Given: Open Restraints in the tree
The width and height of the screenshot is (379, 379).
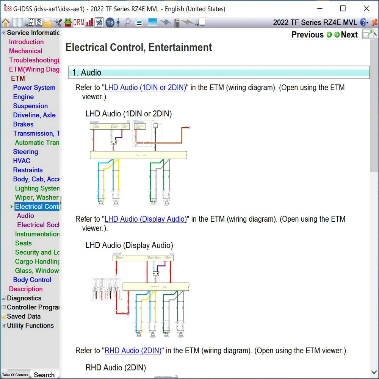Looking at the screenshot, I should click(28, 170).
